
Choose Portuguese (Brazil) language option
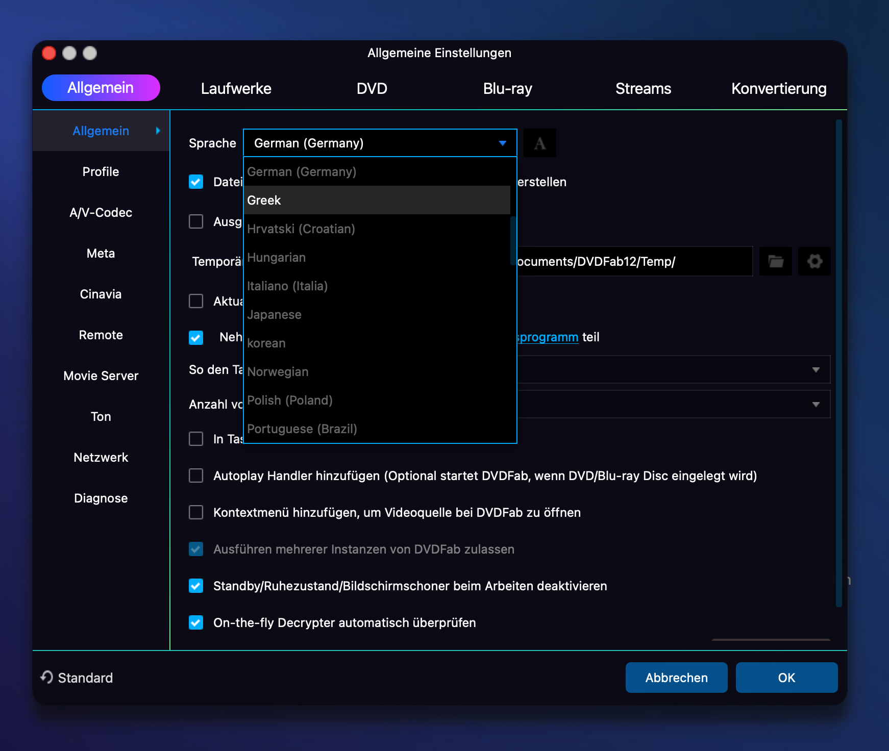click(377, 429)
